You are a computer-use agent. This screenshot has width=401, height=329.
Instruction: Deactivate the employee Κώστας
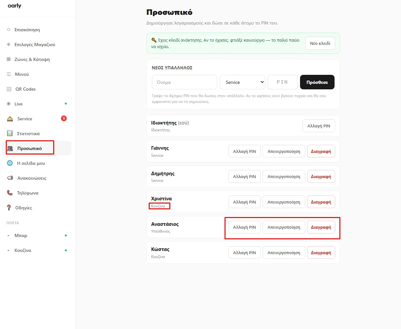tap(284, 253)
